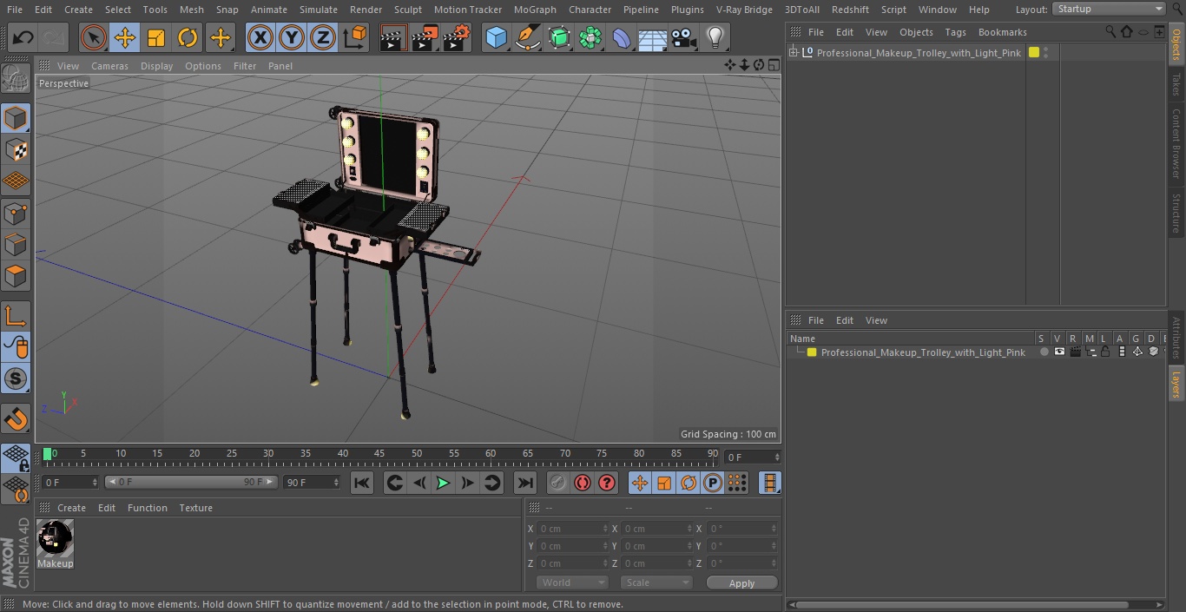Click the Undo arrow icon
This screenshot has width=1186, height=612.
23,37
